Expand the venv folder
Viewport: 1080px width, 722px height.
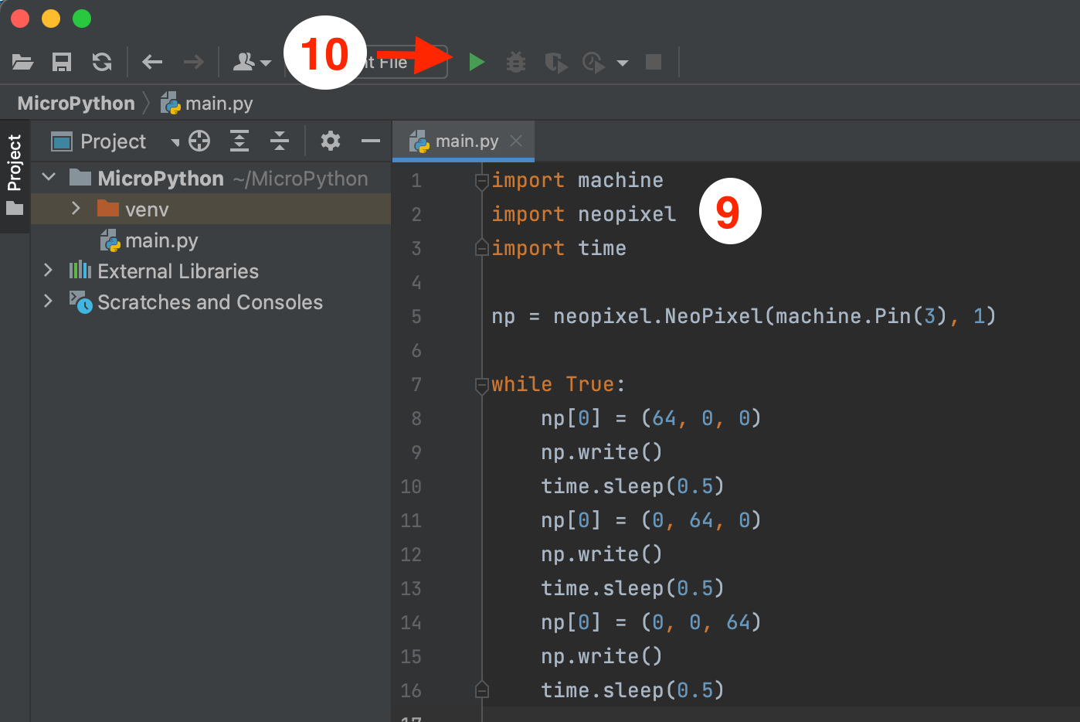(75, 209)
